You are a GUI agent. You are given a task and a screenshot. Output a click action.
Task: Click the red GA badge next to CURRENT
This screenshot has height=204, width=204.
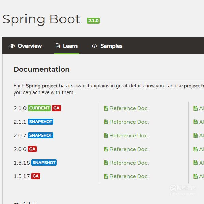[x=56, y=108]
